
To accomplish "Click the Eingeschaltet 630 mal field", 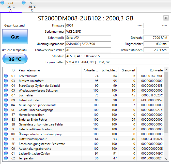I will [156, 44].
